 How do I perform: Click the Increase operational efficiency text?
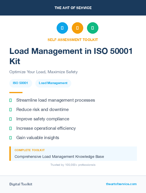click(46, 128)
